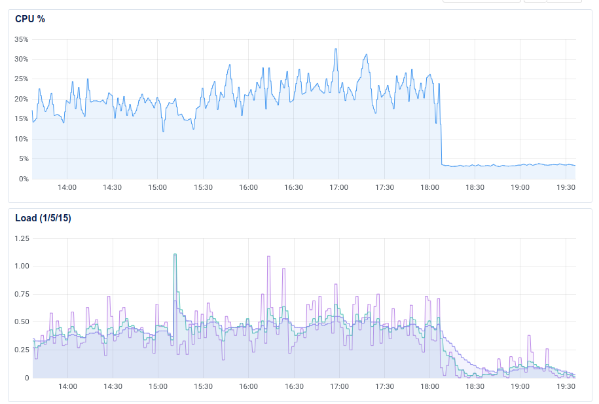Select 15:30 below the CPU chart
This screenshot has width=599, height=404.
203,188
